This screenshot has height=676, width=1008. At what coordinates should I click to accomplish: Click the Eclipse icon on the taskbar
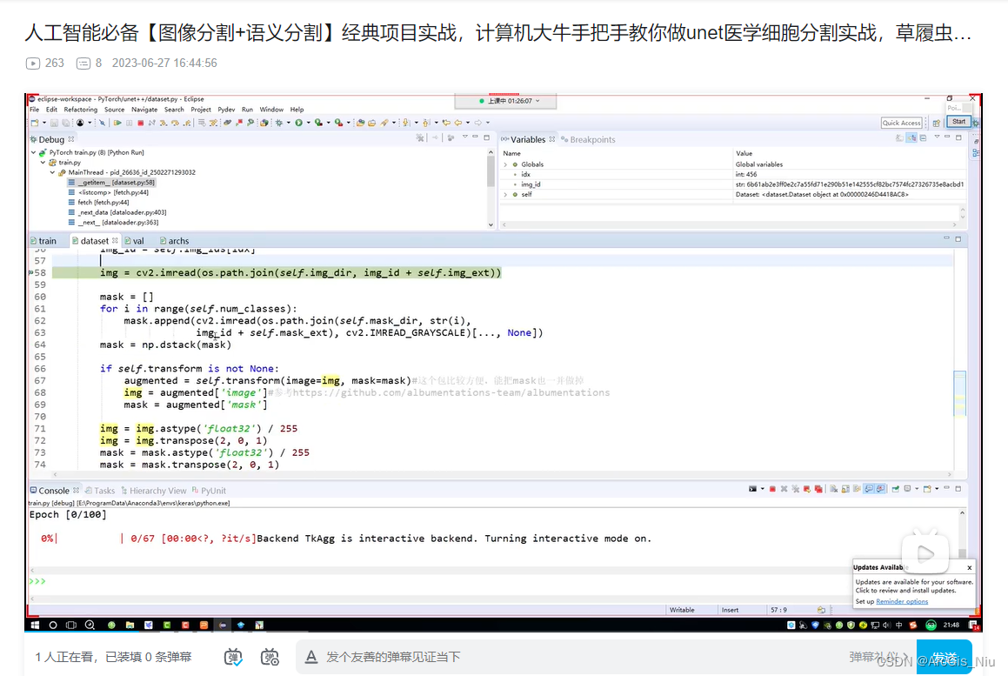pos(223,625)
